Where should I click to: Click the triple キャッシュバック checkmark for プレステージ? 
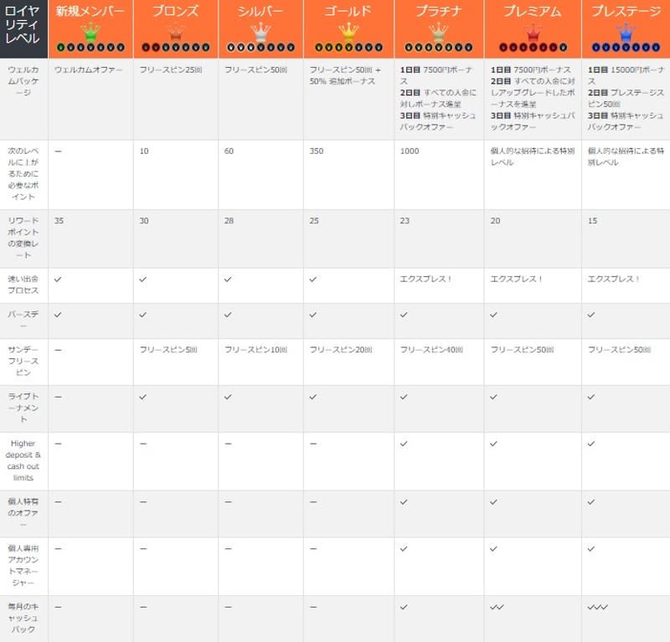click(x=598, y=607)
